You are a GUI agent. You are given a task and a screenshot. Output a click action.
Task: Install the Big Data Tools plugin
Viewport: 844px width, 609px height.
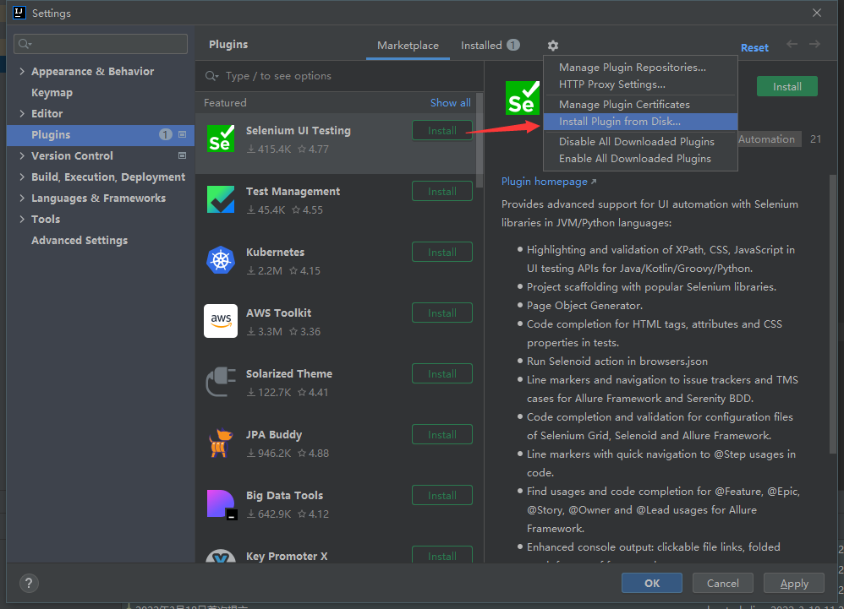coord(442,495)
